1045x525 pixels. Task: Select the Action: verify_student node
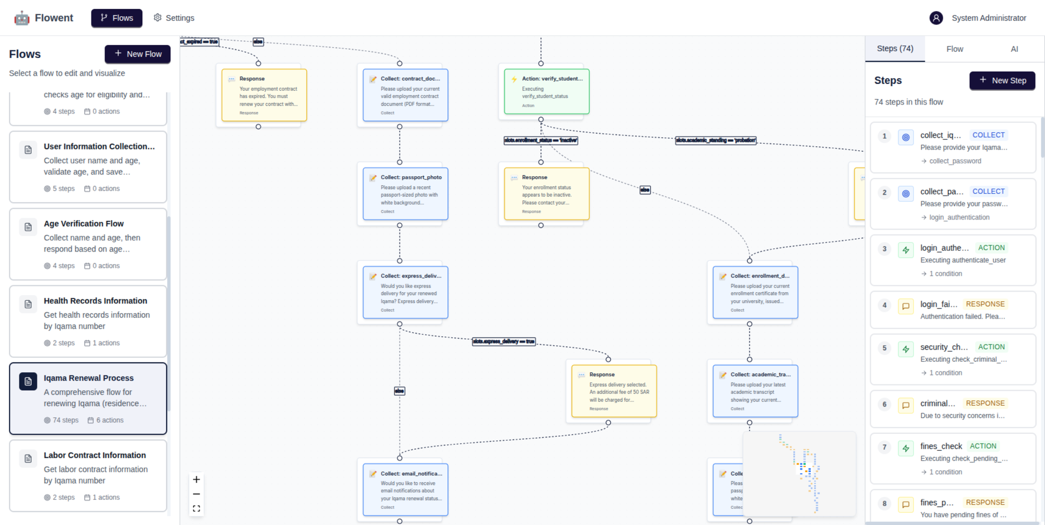[x=546, y=92]
